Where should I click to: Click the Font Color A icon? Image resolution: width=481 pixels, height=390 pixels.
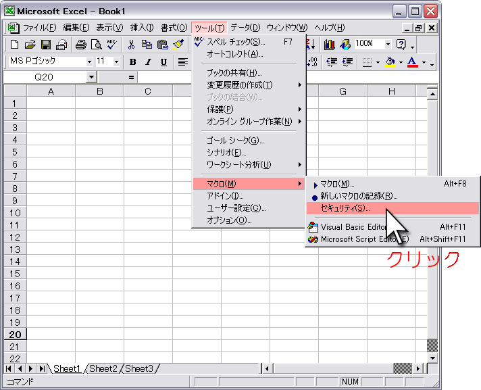pos(413,62)
